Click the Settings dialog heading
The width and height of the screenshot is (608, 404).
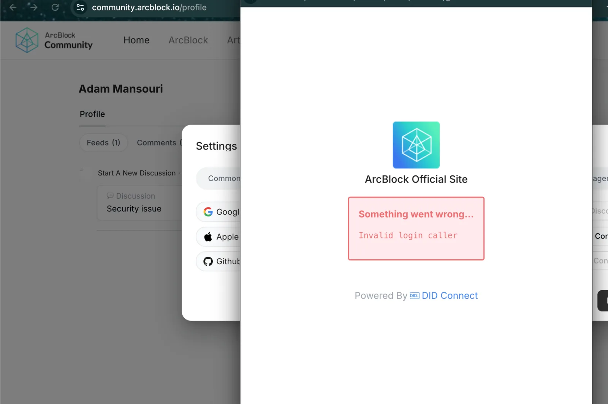coord(216,146)
